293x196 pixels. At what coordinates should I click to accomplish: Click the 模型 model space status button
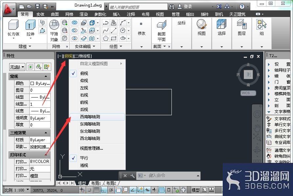click(x=196, y=190)
